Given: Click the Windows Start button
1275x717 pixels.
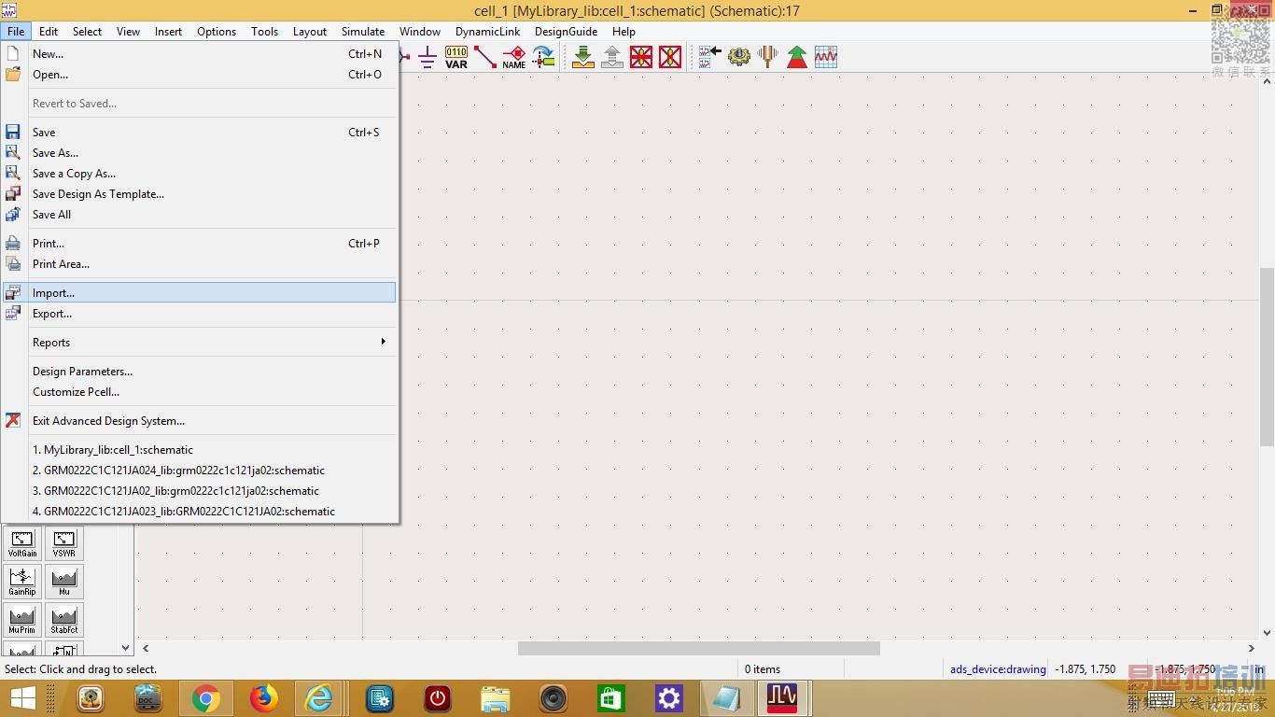Looking at the screenshot, I should click(x=22, y=698).
